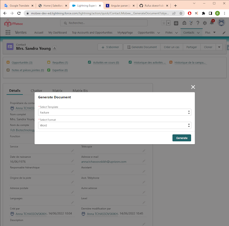The width and height of the screenshot is (229, 226).
Task: Open a new browser tab
Action: (175, 6)
